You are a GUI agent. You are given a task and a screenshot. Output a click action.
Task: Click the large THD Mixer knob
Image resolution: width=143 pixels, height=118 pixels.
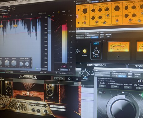(x=117, y=8)
